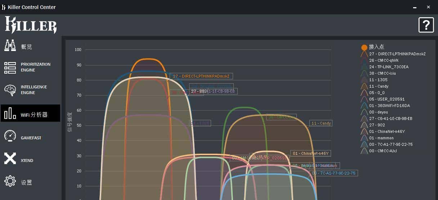The image size is (438, 200).
Task: Click legend curve icon for 24 - TP-LINK_73C0EA
Action: pos(364,67)
